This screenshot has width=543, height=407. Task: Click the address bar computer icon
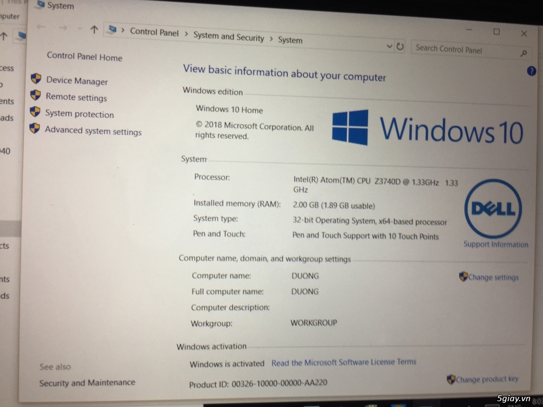pos(112,29)
